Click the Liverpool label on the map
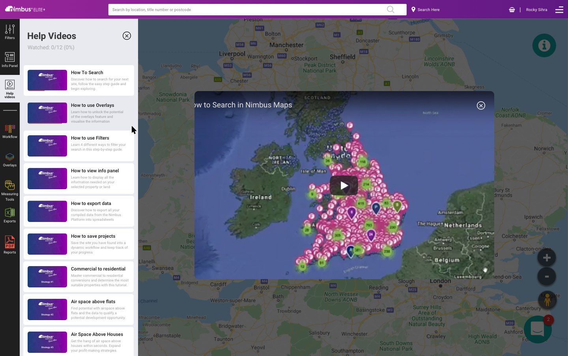The height and width of the screenshot is (356, 568). click(232, 54)
